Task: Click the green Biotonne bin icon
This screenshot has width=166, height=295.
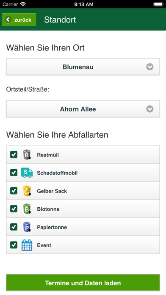Action: click(27, 209)
